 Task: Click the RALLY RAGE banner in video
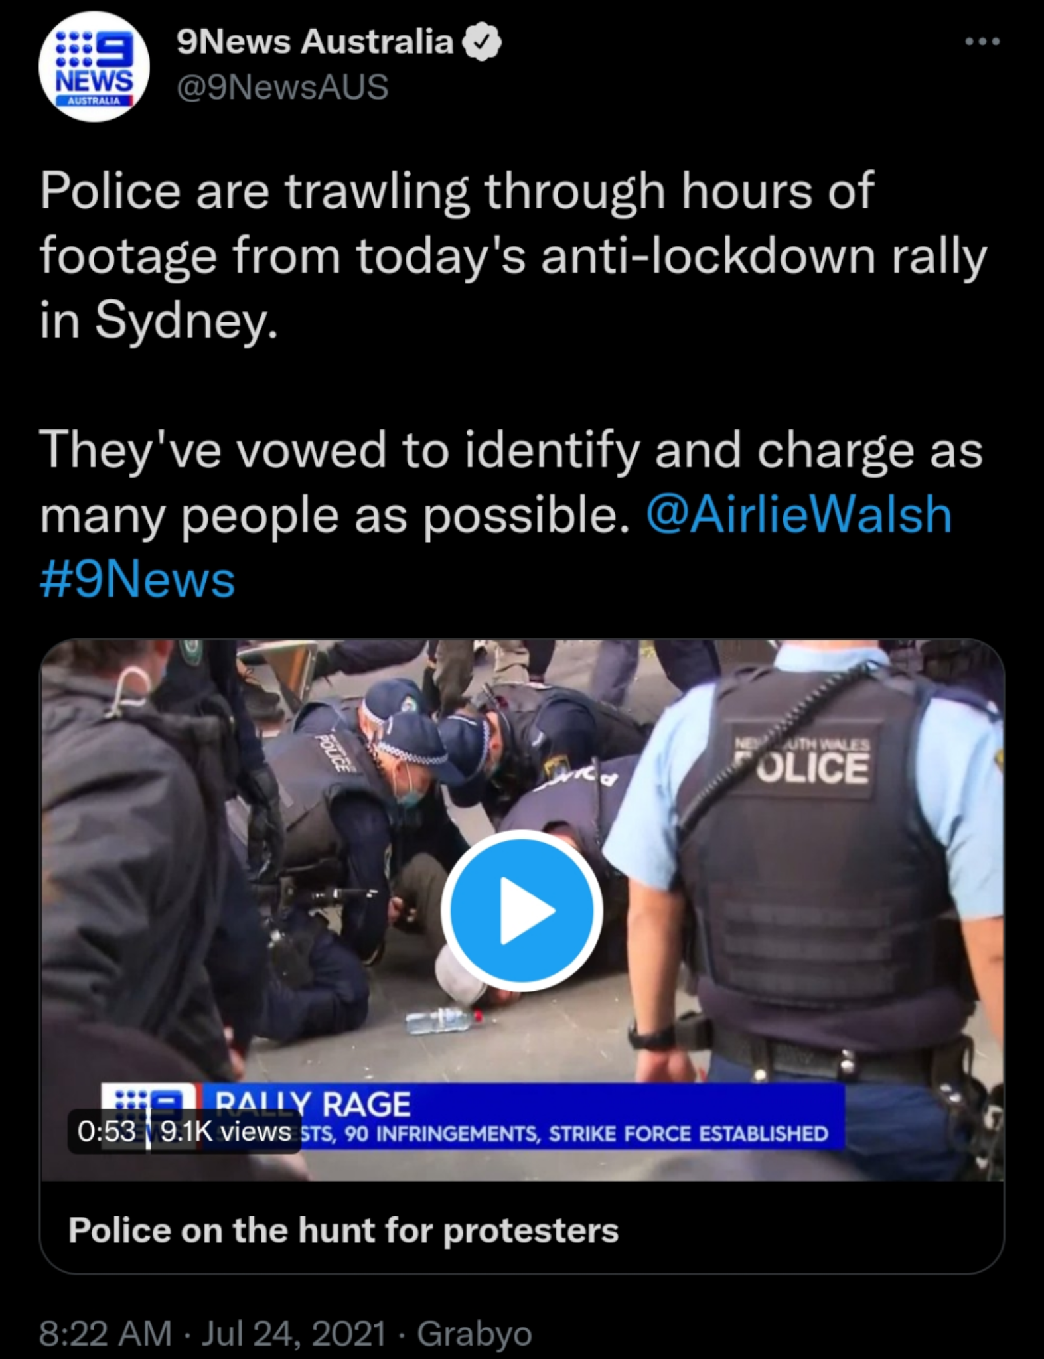(313, 1104)
